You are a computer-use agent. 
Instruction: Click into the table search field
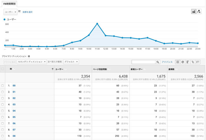click(x=143, y=62)
